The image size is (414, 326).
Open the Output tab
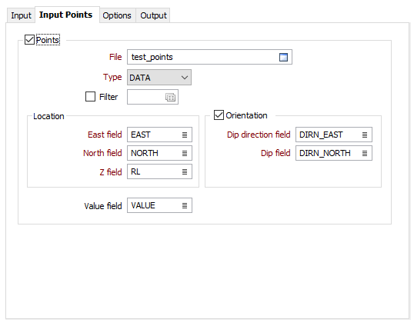pos(153,15)
